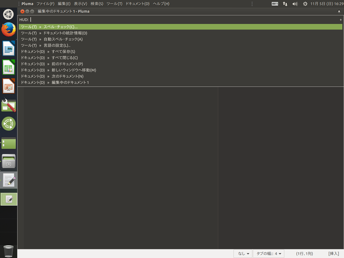Open the Trash in the launcher
Image resolution: width=344 pixels, height=258 pixels.
point(9,251)
